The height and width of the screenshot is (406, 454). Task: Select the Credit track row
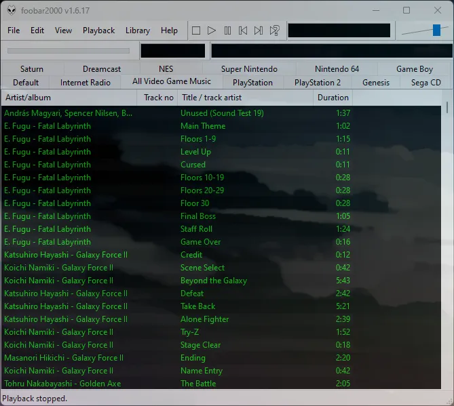221,255
